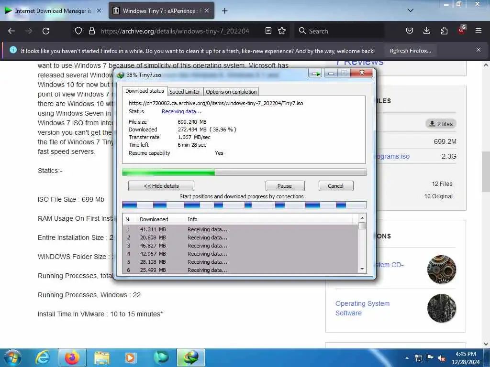Click the Hide details button
The width and height of the screenshot is (490, 367).
161,186
